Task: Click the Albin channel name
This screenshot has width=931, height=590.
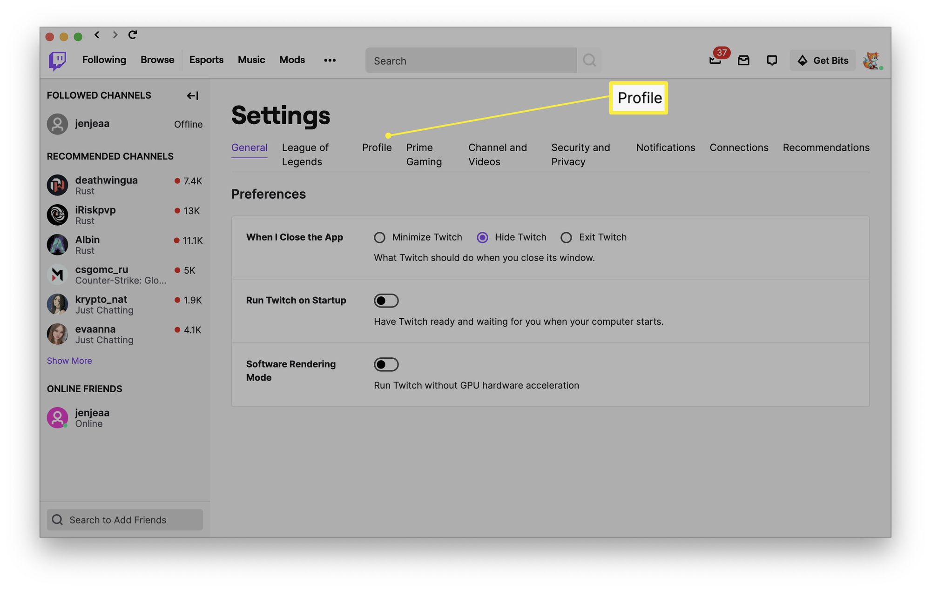Action: point(88,240)
